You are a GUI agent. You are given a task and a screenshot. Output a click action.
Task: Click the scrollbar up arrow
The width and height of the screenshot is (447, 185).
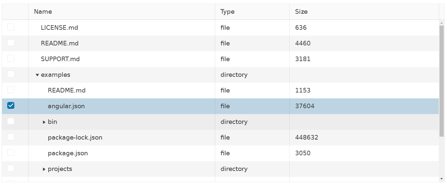tap(442, 23)
